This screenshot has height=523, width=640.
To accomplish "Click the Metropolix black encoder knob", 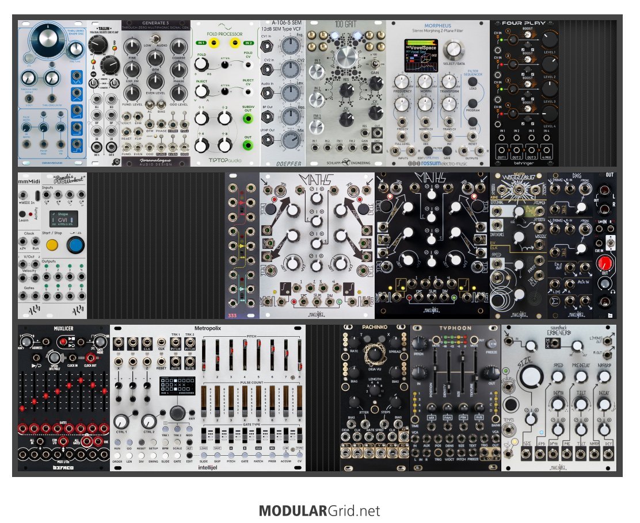I will click(x=177, y=413).
